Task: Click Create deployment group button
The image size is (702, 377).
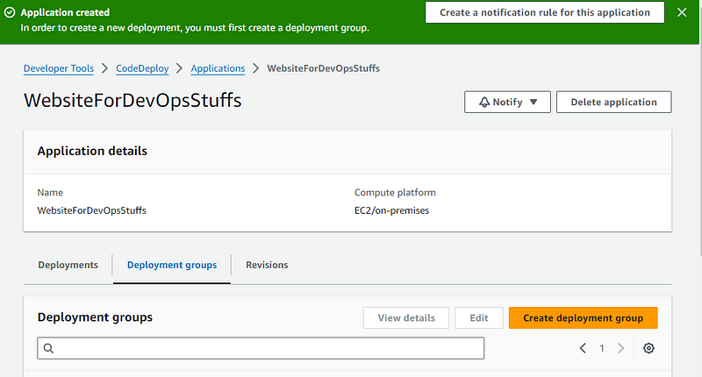Action: tap(583, 318)
